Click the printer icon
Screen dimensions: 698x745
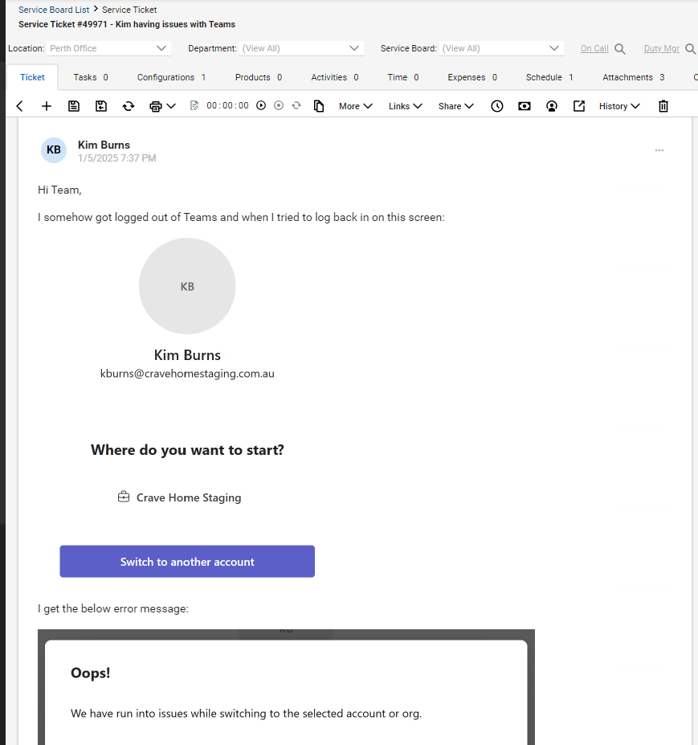click(155, 106)
